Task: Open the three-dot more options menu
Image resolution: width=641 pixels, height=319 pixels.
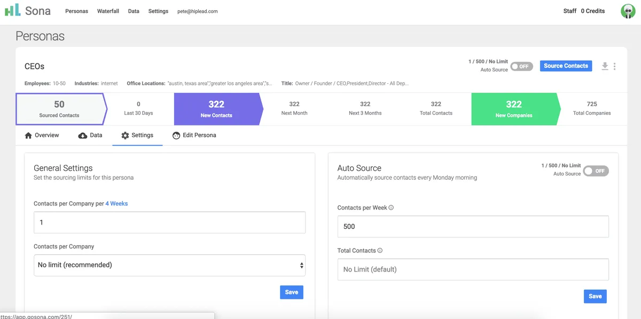Action: coord(615,66)
